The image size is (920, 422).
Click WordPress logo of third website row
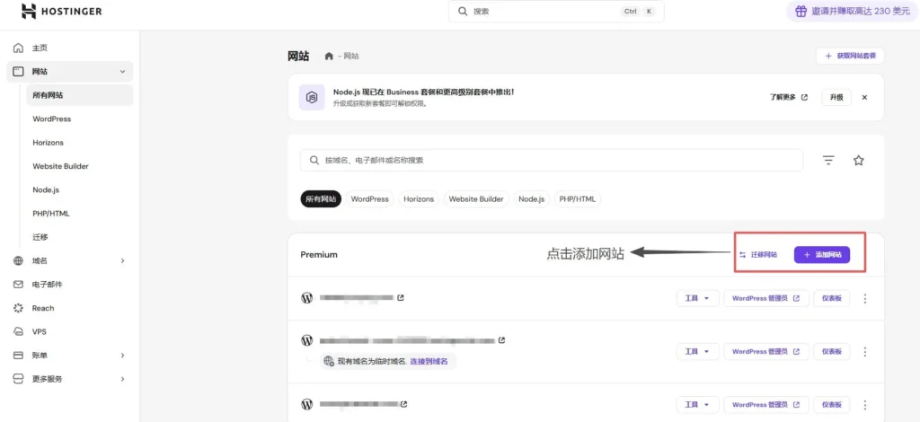tap(307, 404)
